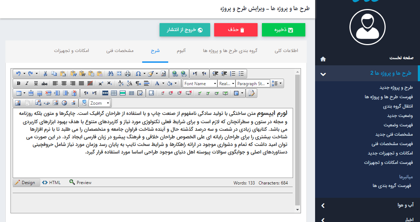Click the Bold formatting icon

pos(18,83)
